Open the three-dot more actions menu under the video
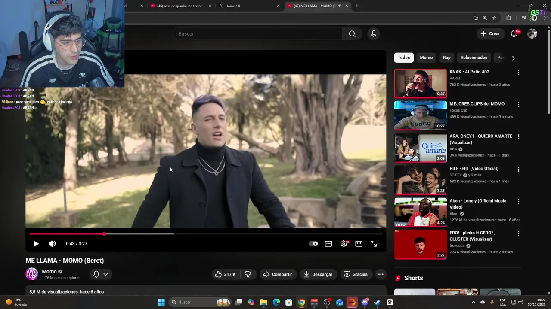The height and width of the screenshot is (309, 551). pos(381,274)
